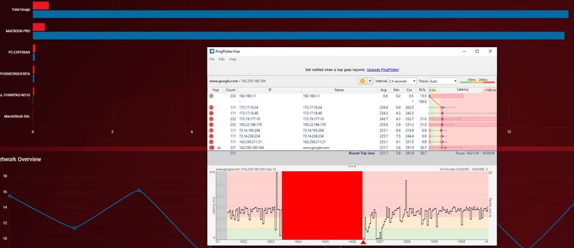Screen dimensions: 574x248
Task: Click the green hop 1 status circle
Action: pos(211,96)
